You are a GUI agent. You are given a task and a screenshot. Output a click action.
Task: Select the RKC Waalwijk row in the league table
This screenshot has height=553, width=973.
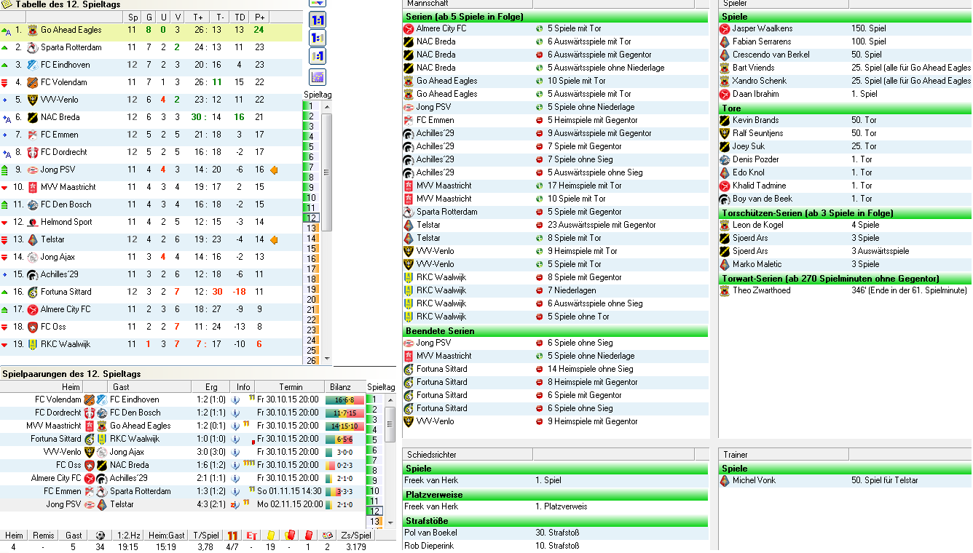(151, 345)
